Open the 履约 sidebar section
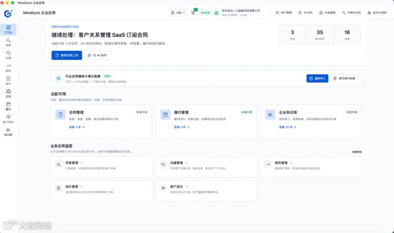This screenshot has width=394, height=233. click(8, 106)
